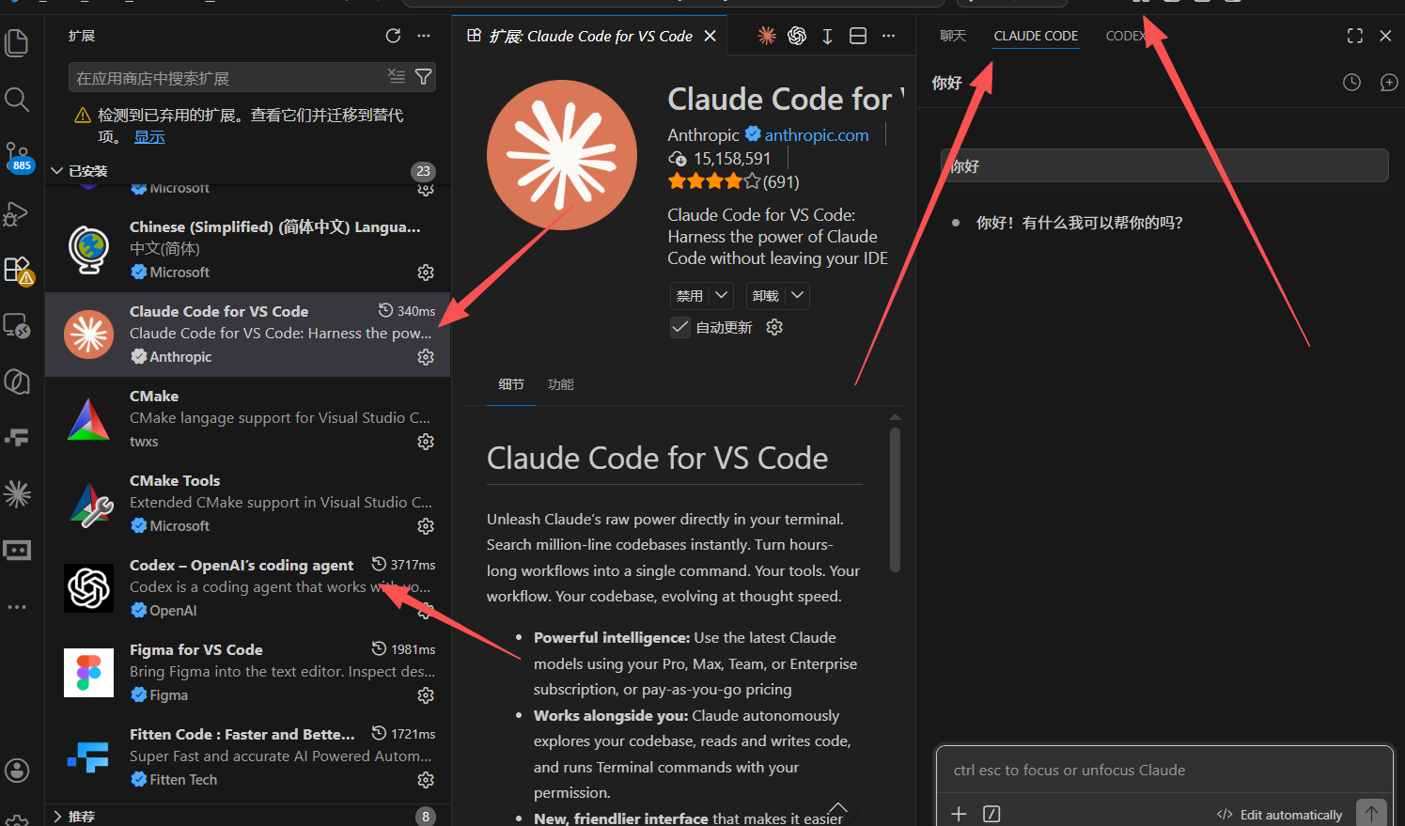The image size is (1405, 826).
Task: Send the message in Claude input
Action: click(1372, 813)
